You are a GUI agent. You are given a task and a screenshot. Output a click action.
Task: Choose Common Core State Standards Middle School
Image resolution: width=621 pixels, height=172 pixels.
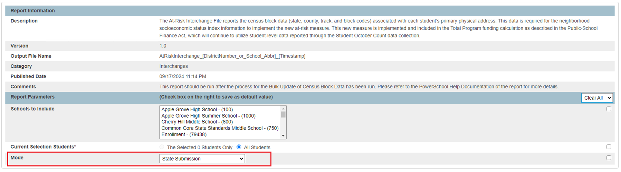click(x=220, y=128)
